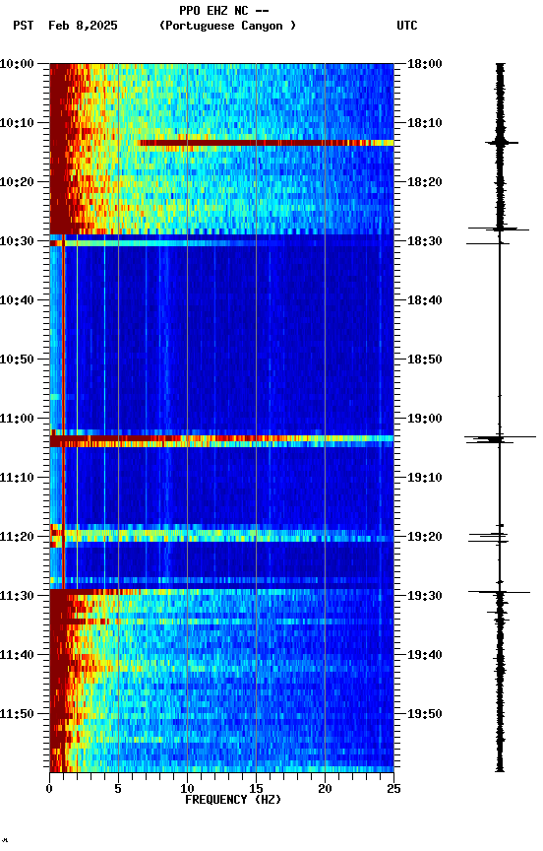This screenshot has height=851, width=543.
Task: Select the '19:20' UTC time label
Action: [x=425, y=538]
